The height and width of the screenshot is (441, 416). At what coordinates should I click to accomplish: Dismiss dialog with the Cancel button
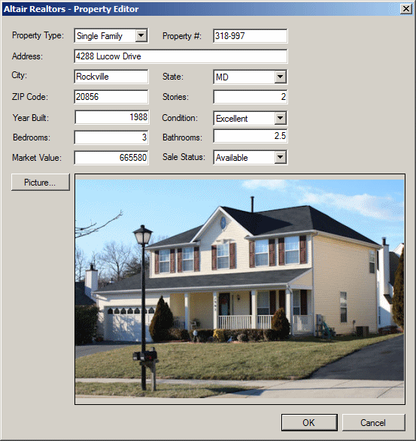[x=373, y=422]
